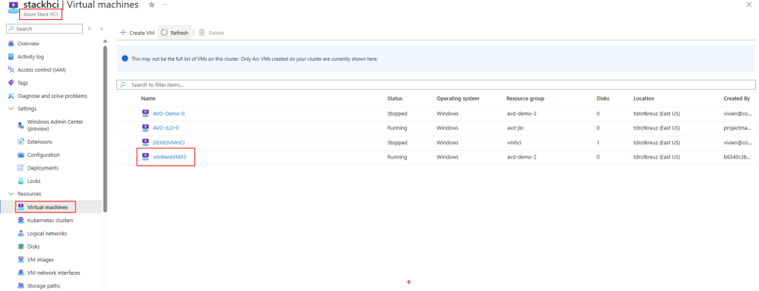Click the DEMOVMHCI VM icon

click(145, 142)
